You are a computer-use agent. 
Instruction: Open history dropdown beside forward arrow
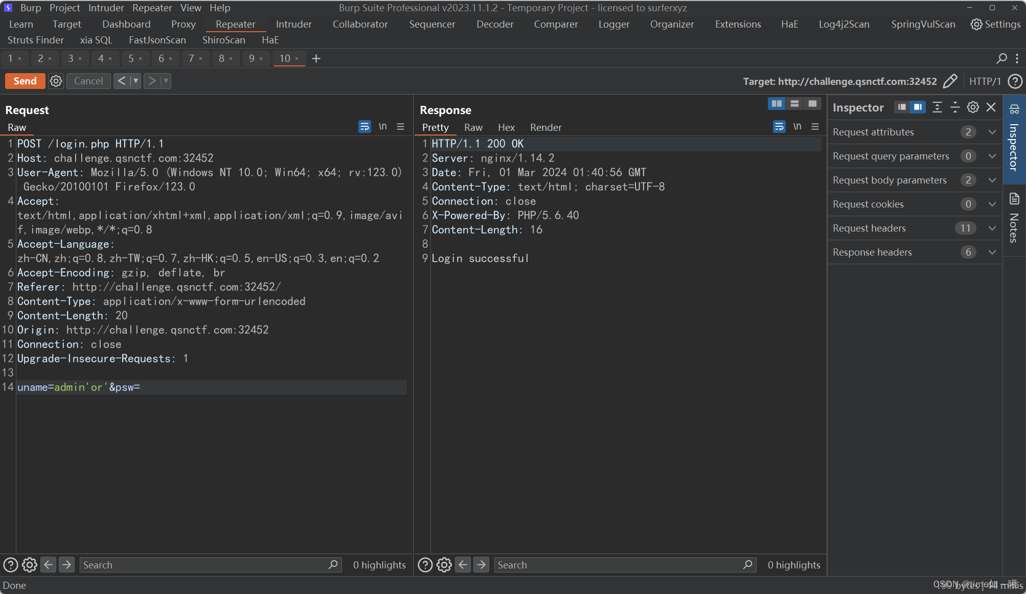click(x=166, y=81)
